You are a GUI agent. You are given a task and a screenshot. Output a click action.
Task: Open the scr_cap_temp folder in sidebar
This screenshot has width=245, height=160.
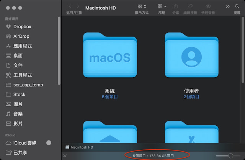[24, 85]
